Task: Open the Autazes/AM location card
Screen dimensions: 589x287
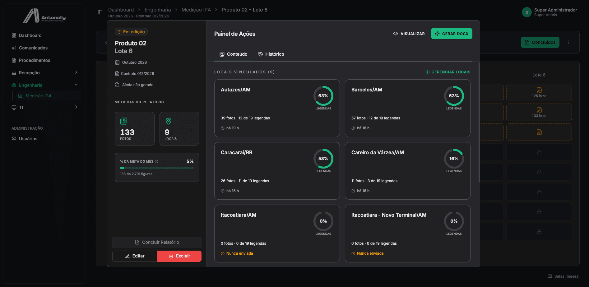Action: click(277, 108)
